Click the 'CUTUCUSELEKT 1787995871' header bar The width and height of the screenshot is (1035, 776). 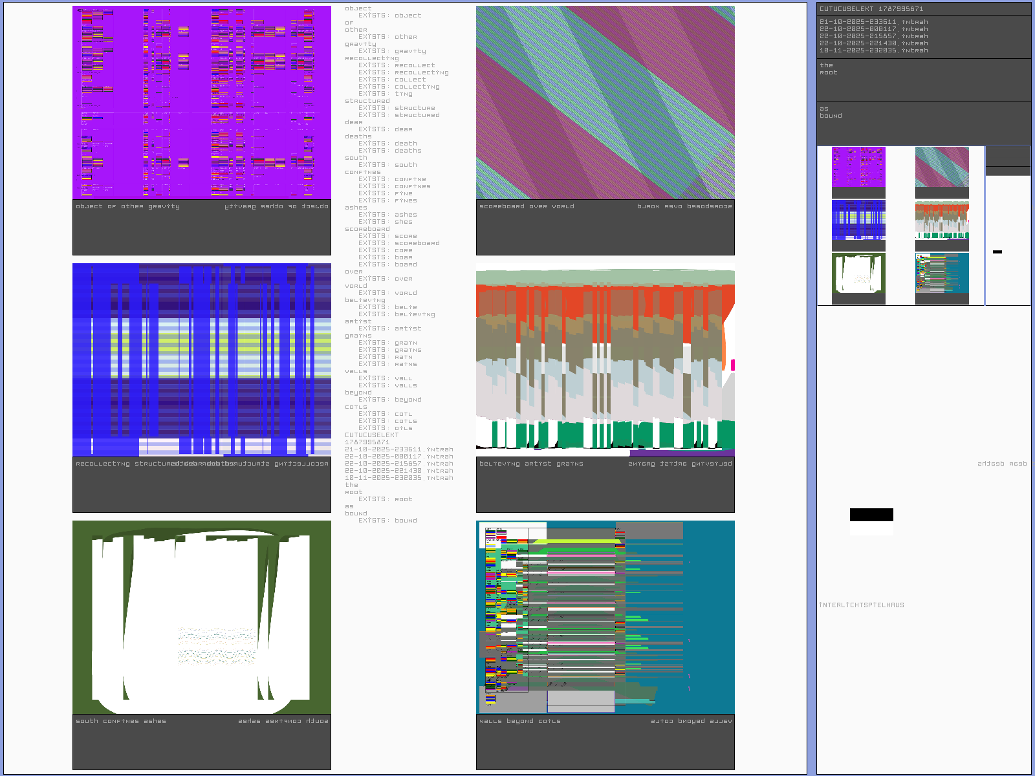tap(923, 9)
